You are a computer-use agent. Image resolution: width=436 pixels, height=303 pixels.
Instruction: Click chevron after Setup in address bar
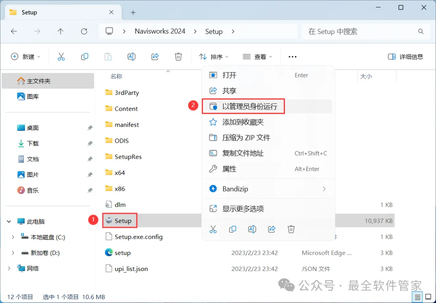(x=233, y=32)
